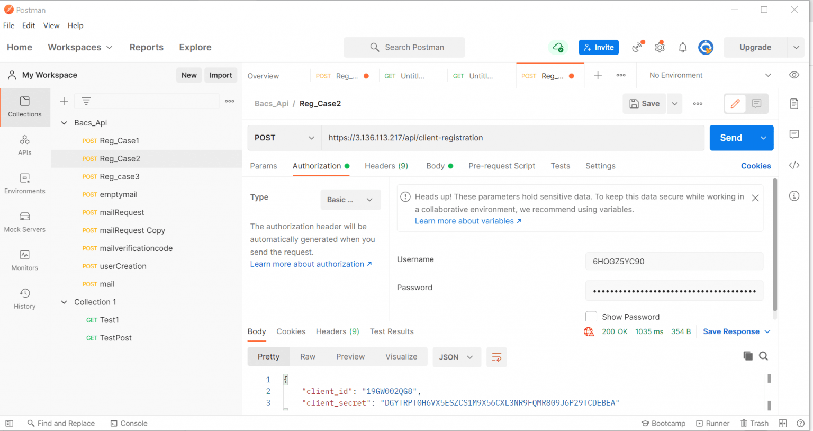
Task: Toggle line wrapping in response viewer
Action: tap(496, 357)
